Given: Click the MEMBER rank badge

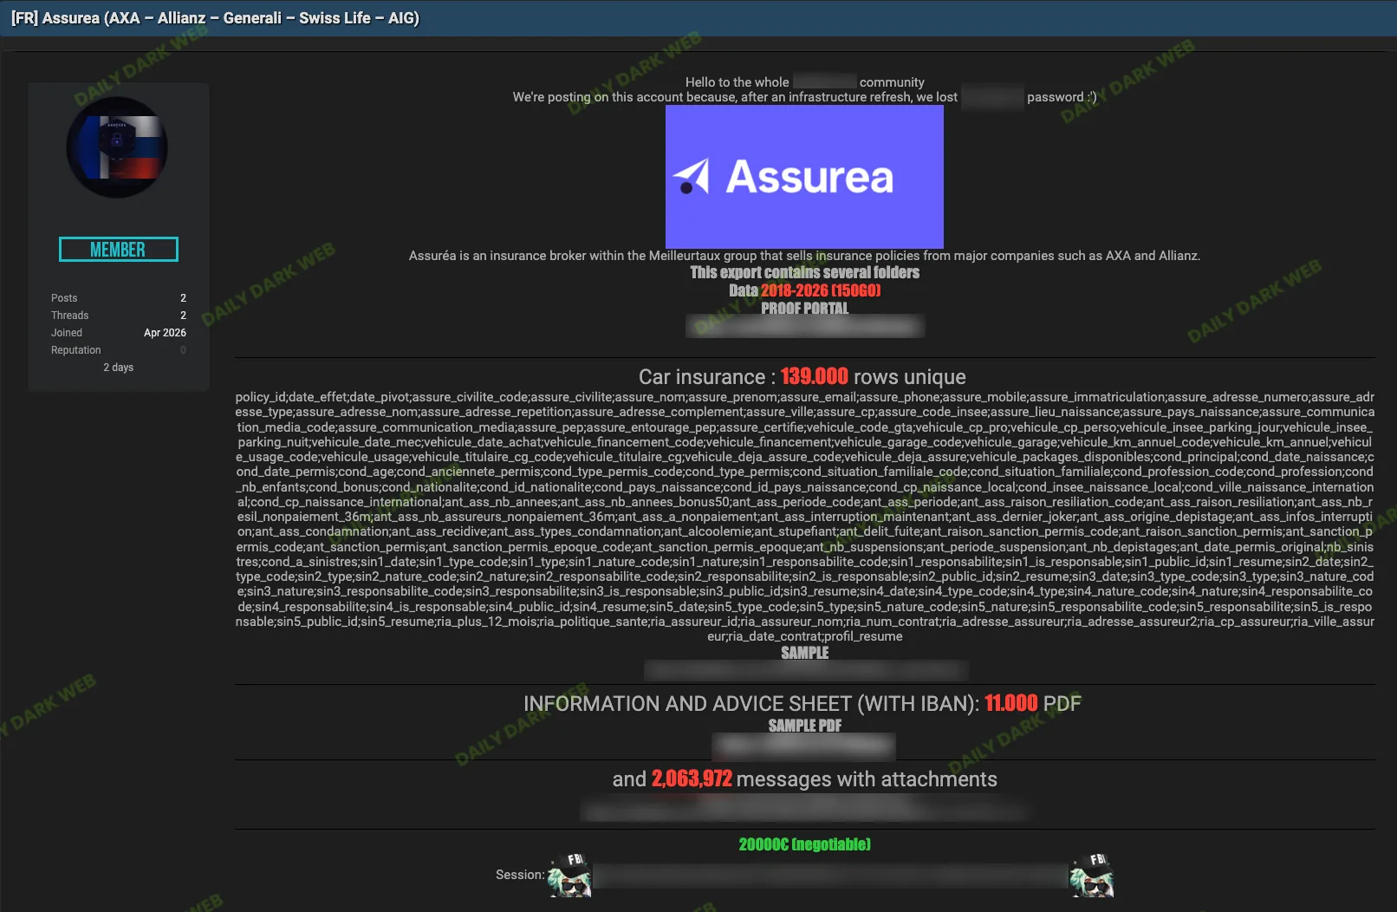Looking at the screenshot, I should click(x=118, y=250).
